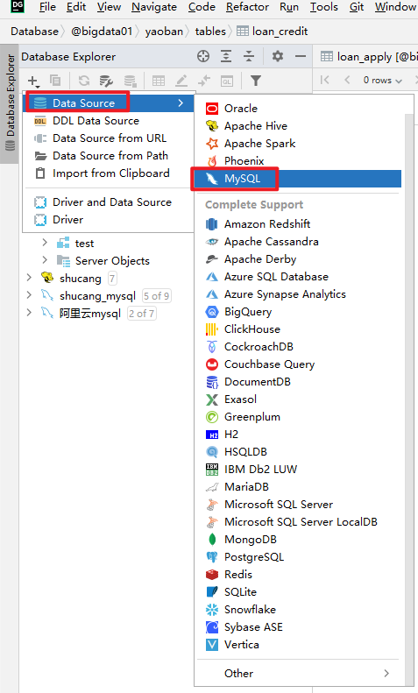418x693 pixels.
Task: Click the Refresh icon in Database Explorer toolbar
Action: 84,81
